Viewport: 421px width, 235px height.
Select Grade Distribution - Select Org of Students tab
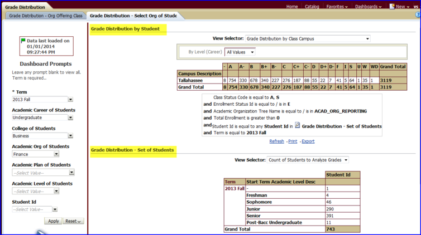point(133,16)
